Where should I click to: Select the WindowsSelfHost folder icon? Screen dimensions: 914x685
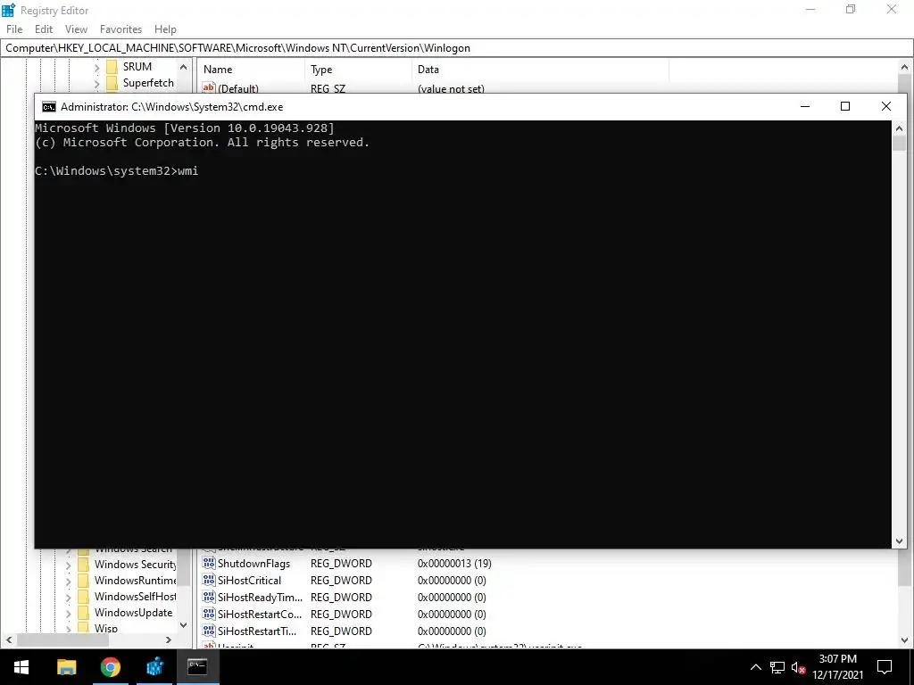pyautogui.click(x=83, y=597)
